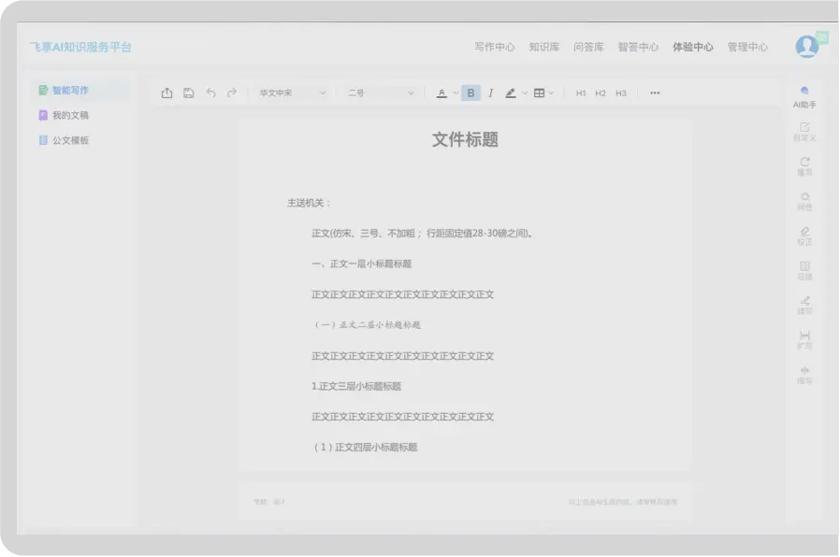
Task: Apply H3 heading style
Action: (x=621, y=93)
